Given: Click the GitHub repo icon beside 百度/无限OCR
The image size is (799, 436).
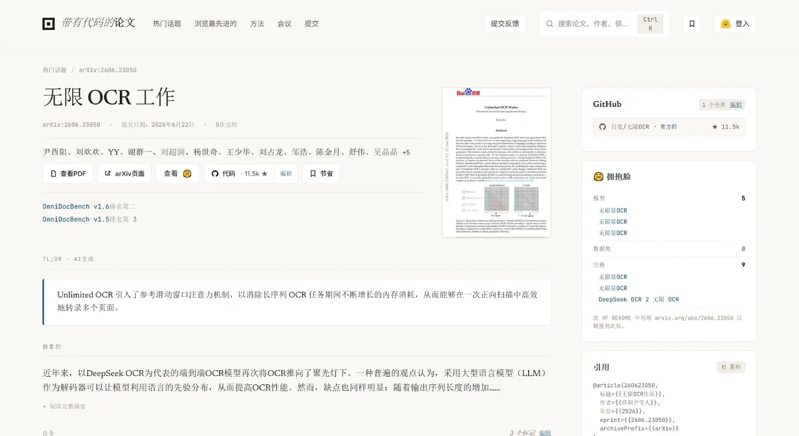Looking at the screenshot, I should point(602,127).
